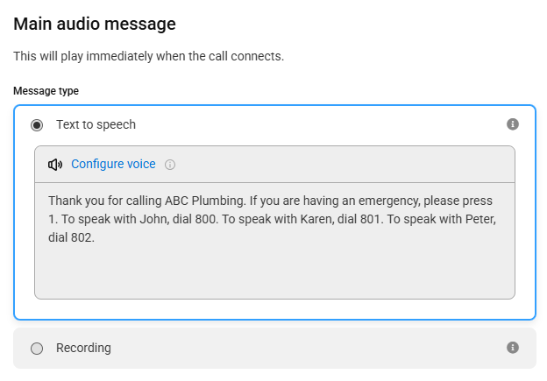
Task: Click the word 'Plumbing' in the message text
Action: click(219, 201)
